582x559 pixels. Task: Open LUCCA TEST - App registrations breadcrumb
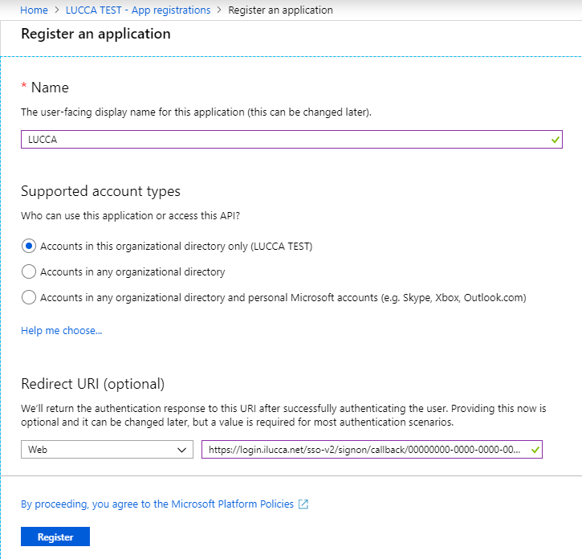coord(138,10)
